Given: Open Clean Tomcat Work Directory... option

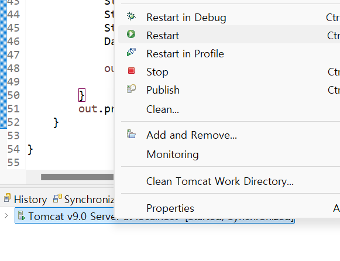Looking at the screenshot, I should [x=220, y=181].
